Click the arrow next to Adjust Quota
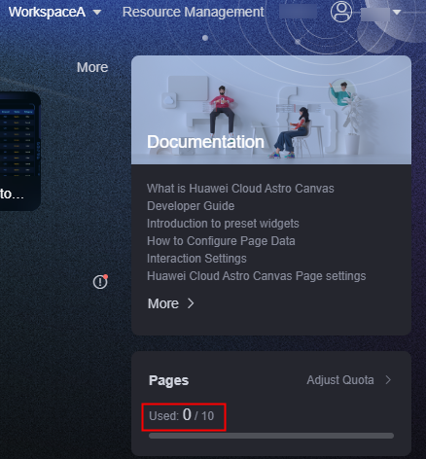Viewport: 426px width, 459px height. (388, 380)
